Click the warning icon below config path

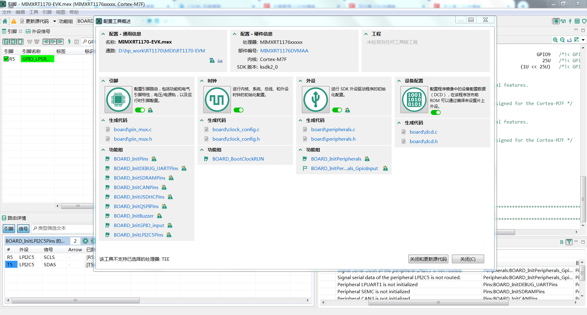click(212, 60)
